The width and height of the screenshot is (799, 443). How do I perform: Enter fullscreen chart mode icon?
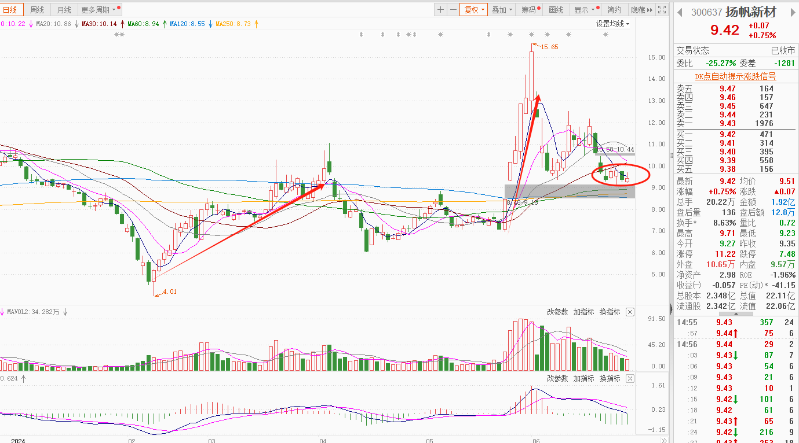(662, 10)
